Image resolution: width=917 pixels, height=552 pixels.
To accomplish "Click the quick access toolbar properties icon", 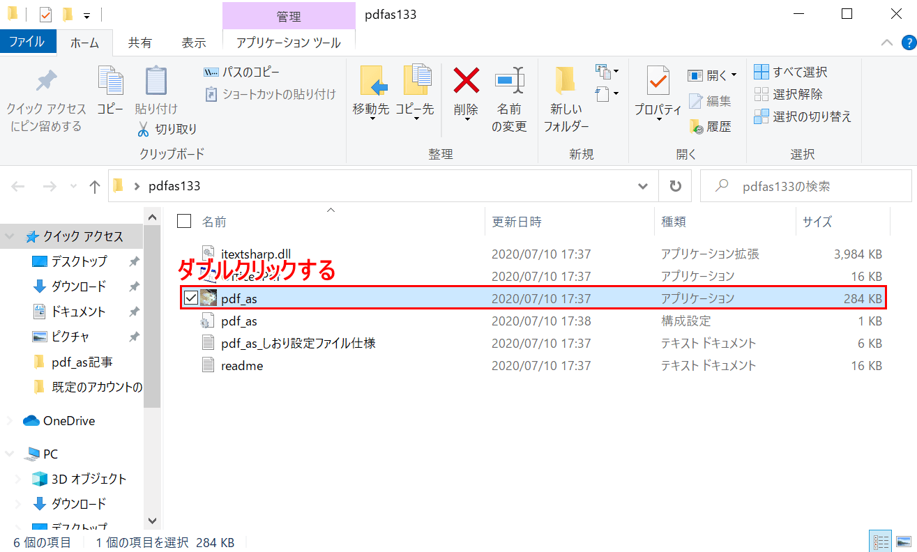I will pyautogui.click(x=46, y=14).
